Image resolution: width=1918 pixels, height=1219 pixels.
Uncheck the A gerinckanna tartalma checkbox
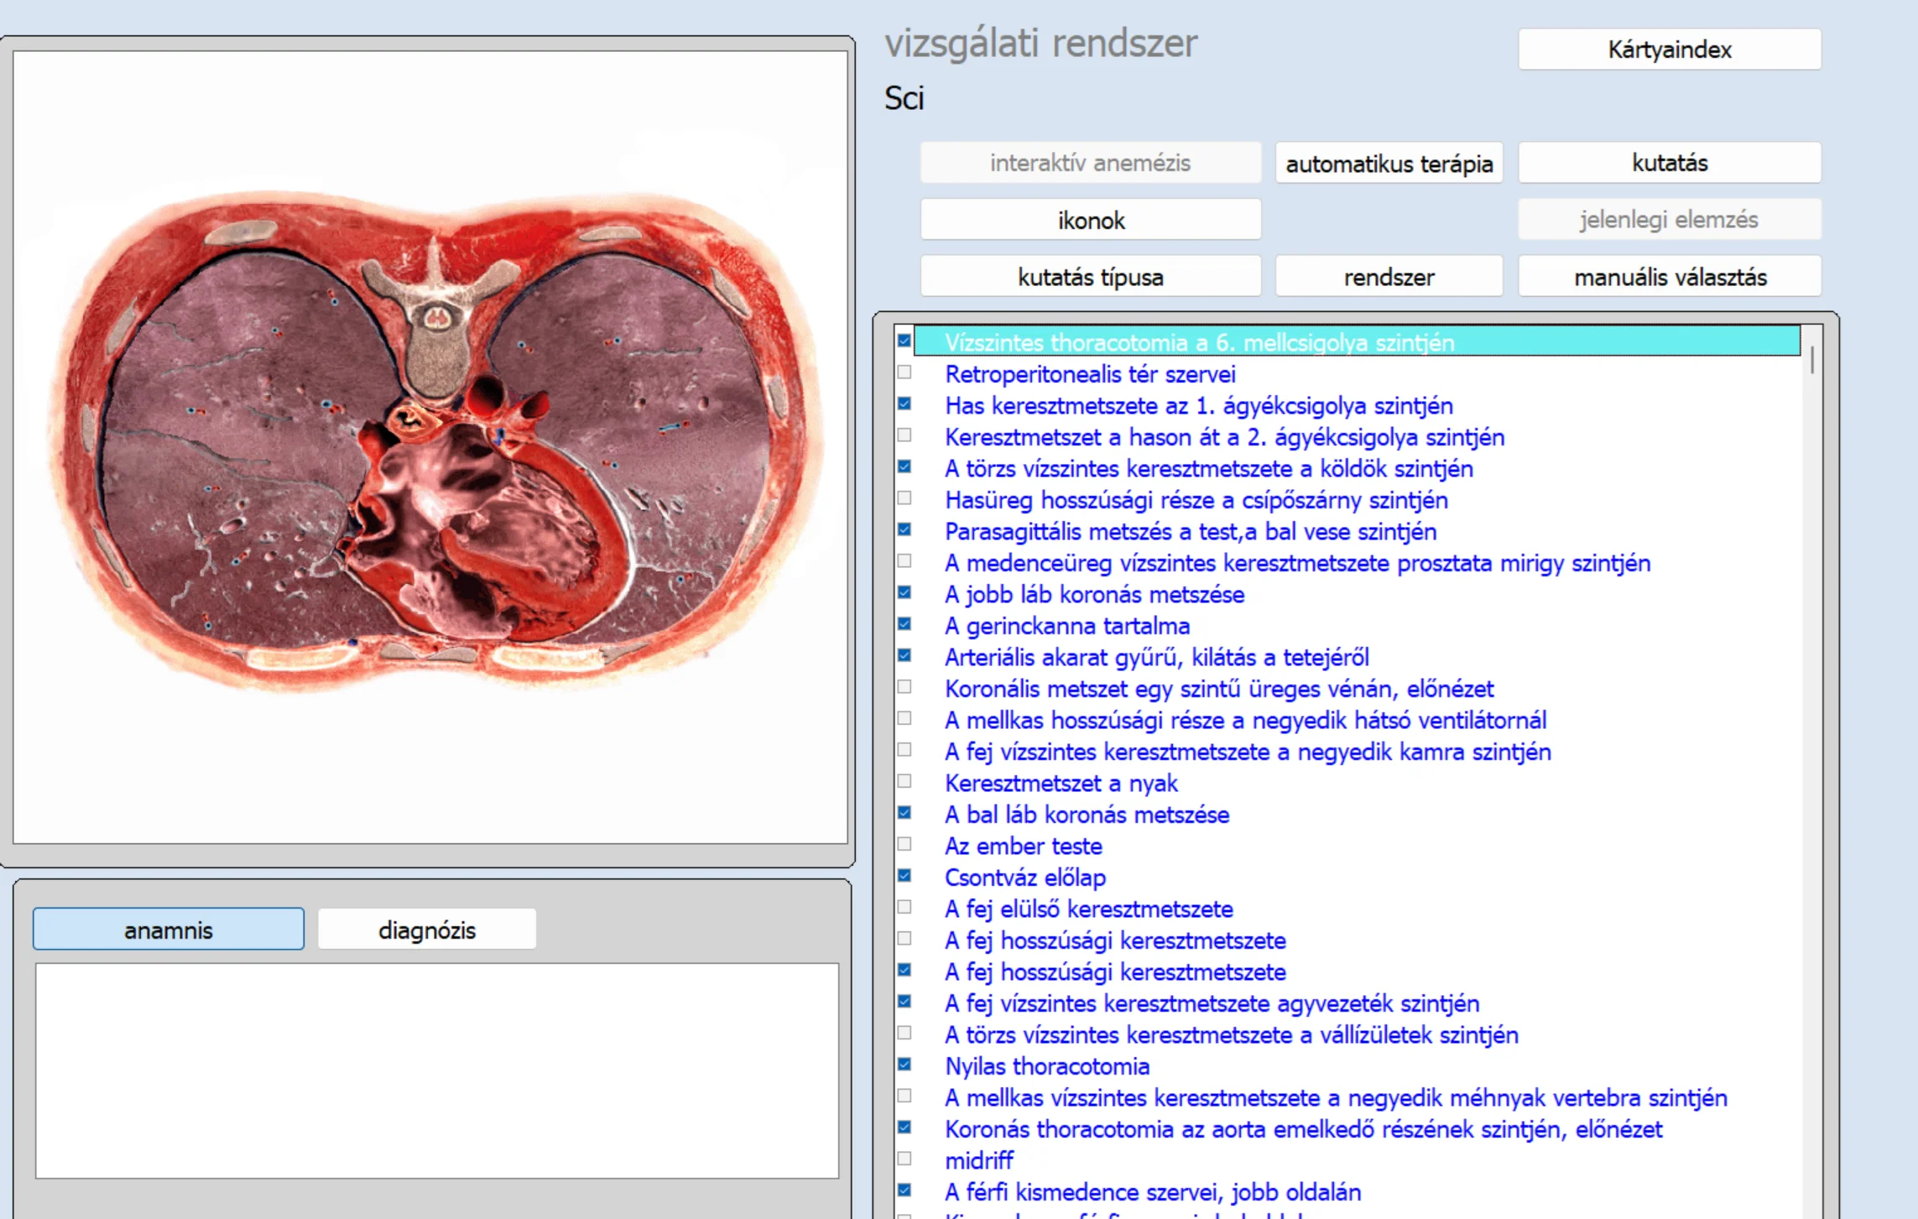click(x=904, y=624)
